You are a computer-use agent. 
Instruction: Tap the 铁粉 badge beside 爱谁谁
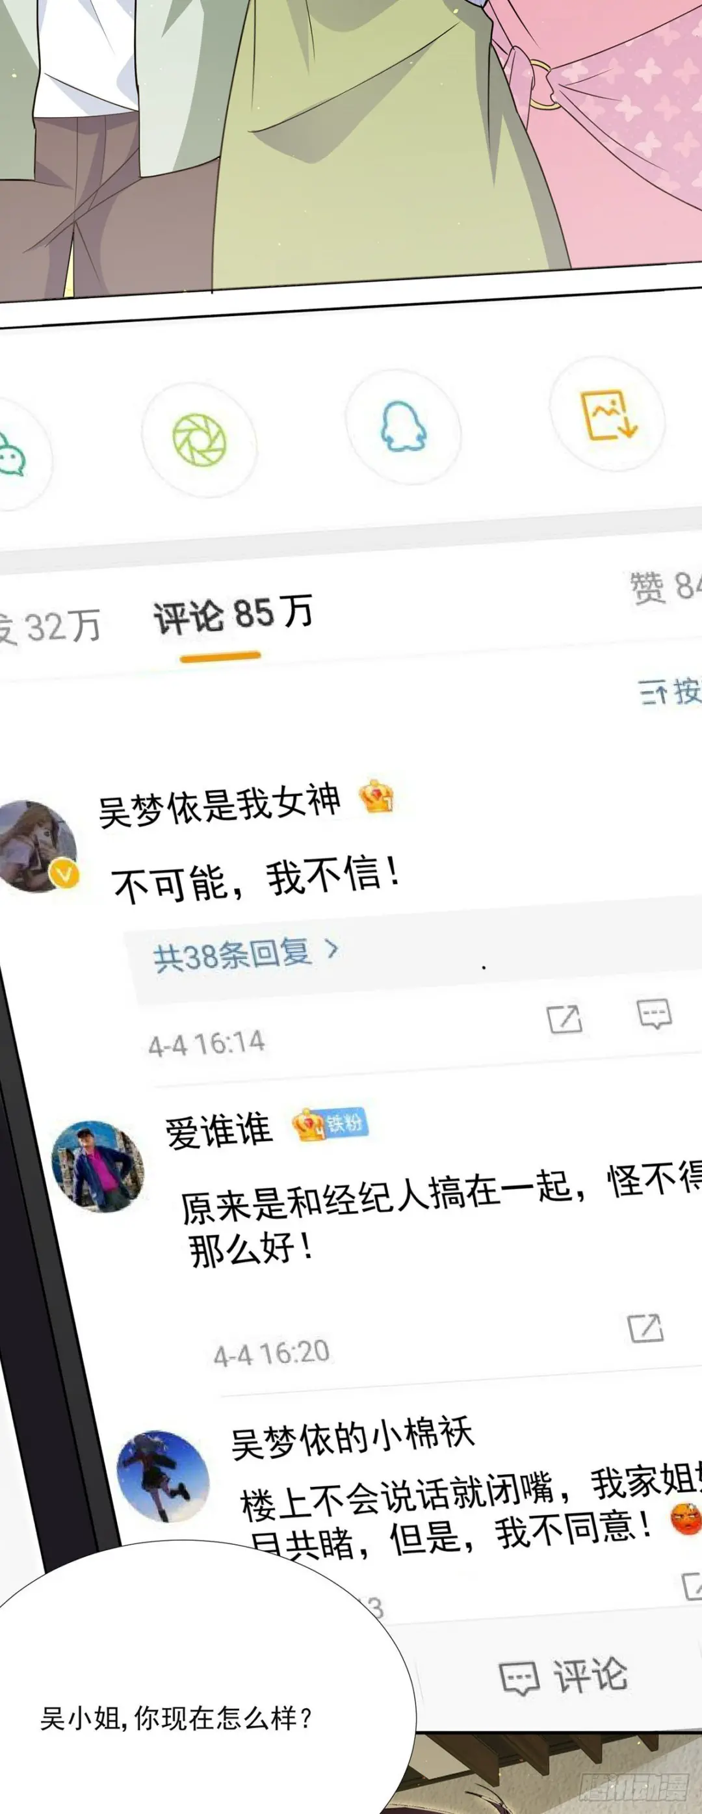[x=330, y=1124]
